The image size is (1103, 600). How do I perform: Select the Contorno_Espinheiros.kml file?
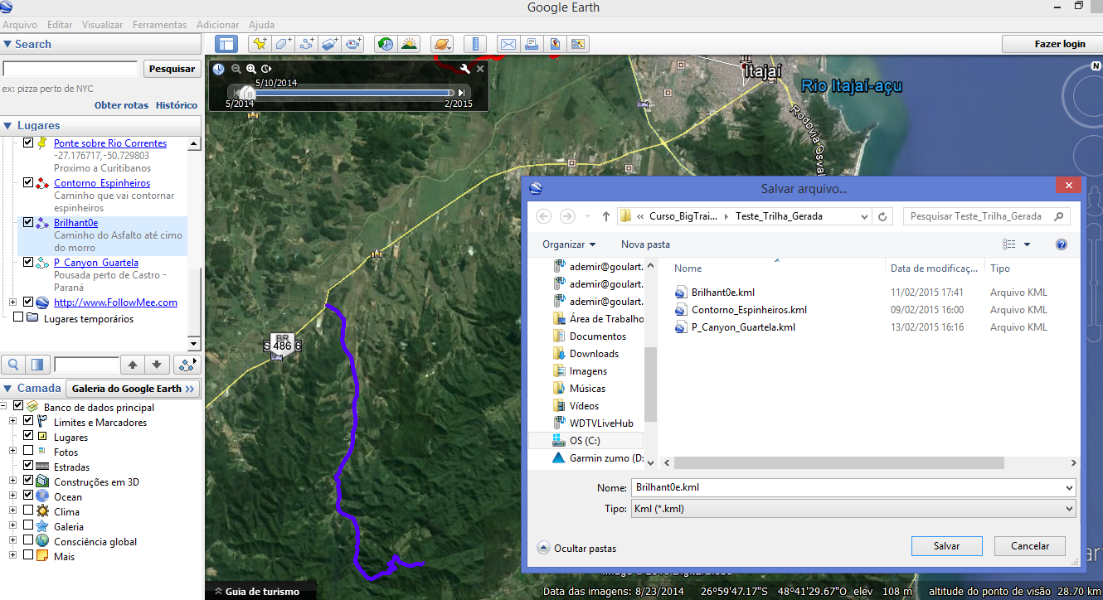coord(748,310)
